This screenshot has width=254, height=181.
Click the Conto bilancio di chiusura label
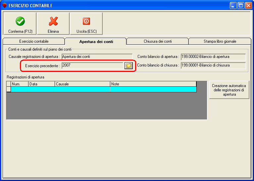coord(158,65)
